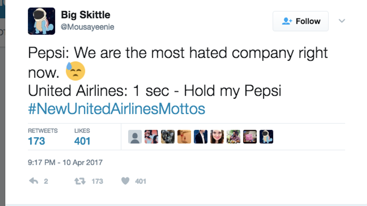View the 173 retweets list
This screenshot has width=367, height=206.
click(37, 141)
